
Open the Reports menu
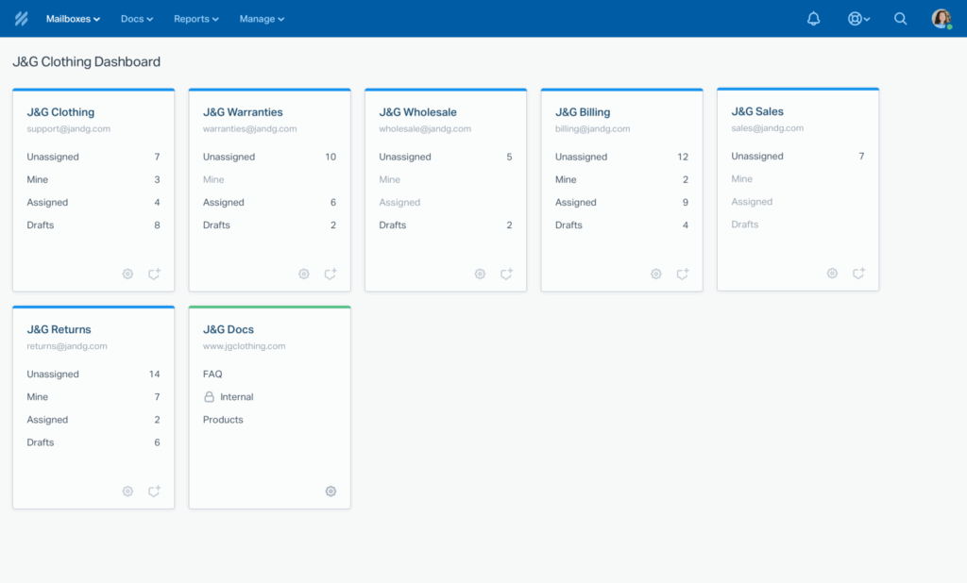click(195, 19)
